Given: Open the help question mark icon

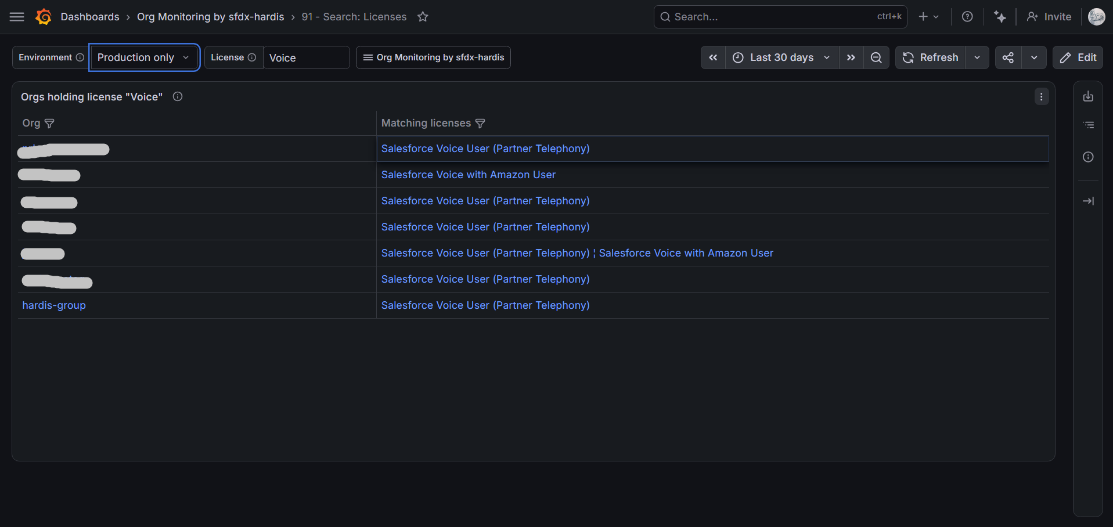Looking at the screenshot, I should coord(967,17).
